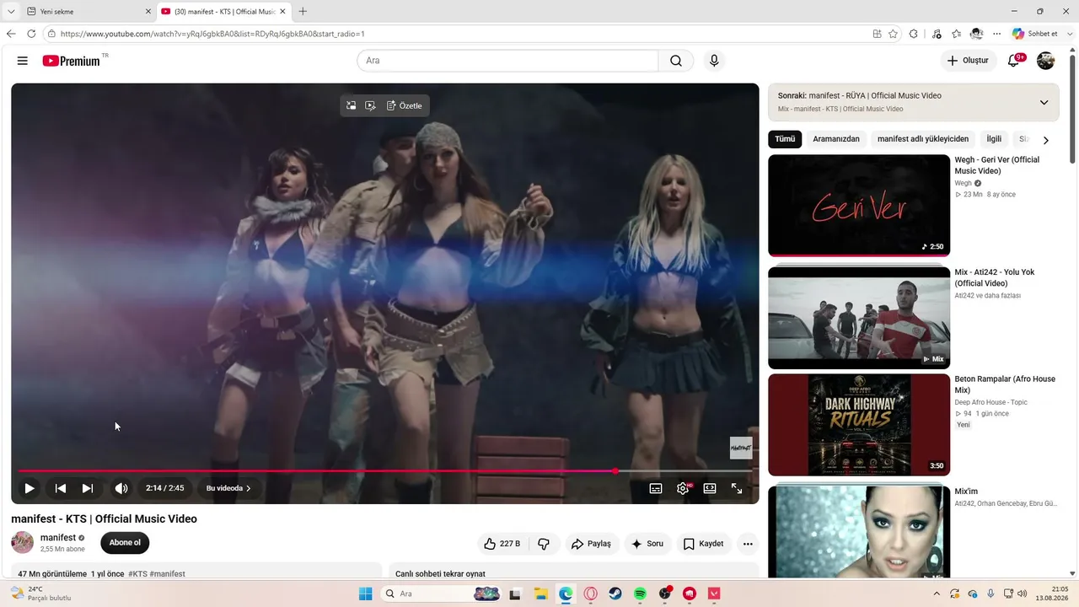1079x607 pixels.
Task: Switch to the Yeni sekme browser tab
Action: (88, 12)
